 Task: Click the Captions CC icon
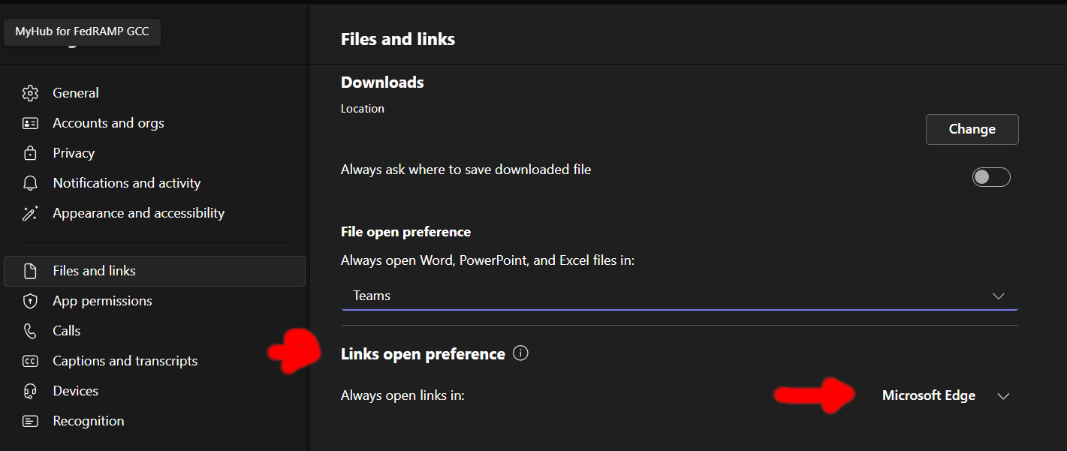30,361
